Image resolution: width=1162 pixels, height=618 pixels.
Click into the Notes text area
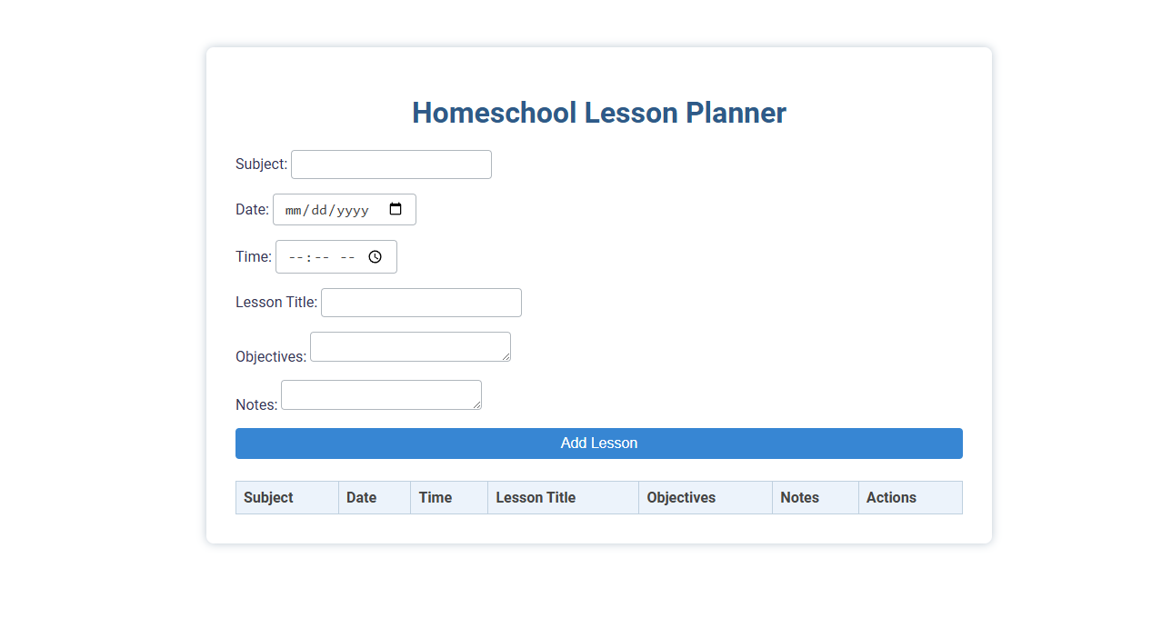click(380, 394)
